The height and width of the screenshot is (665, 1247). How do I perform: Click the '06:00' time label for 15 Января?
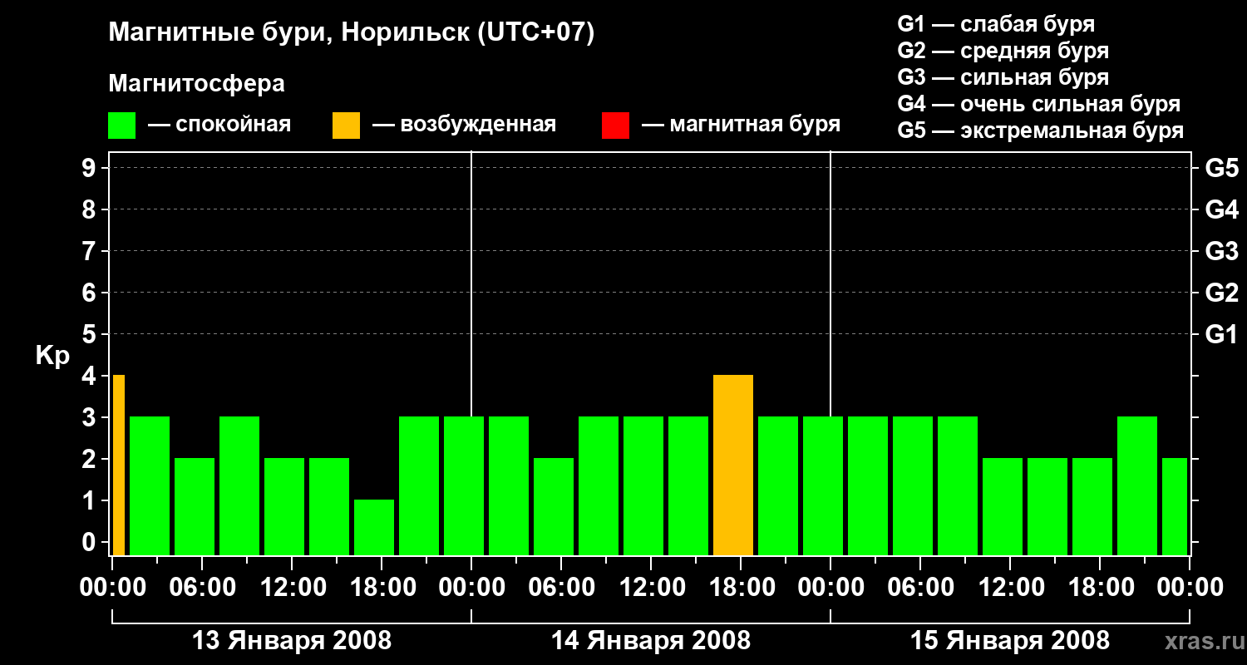[920, 588]
